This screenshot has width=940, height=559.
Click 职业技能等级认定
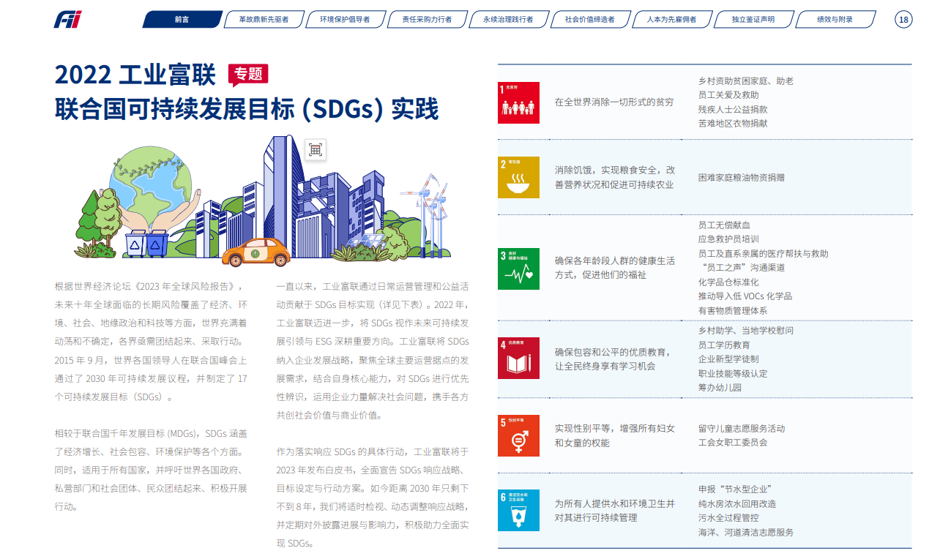[x=733, y=373]
